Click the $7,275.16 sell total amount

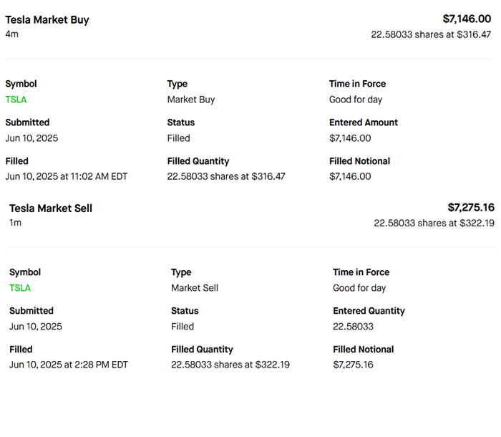(x=470, y=208)
